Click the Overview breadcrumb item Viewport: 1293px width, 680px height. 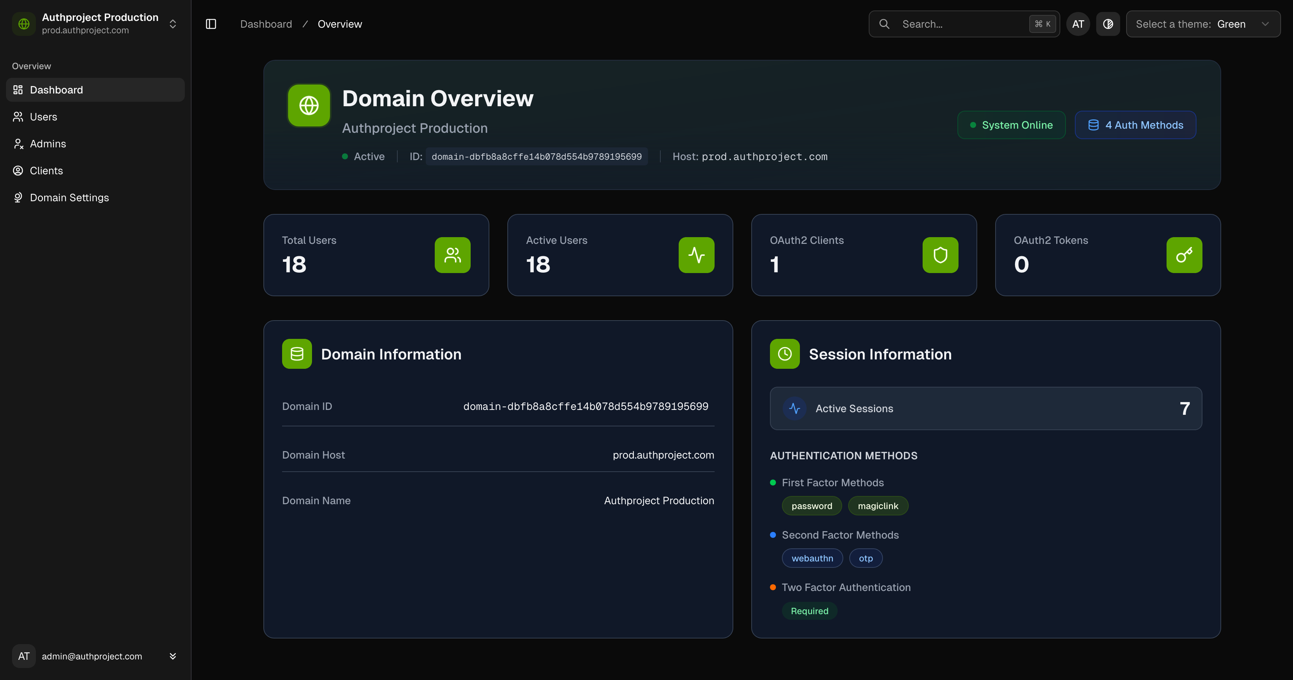pos(340,24)
